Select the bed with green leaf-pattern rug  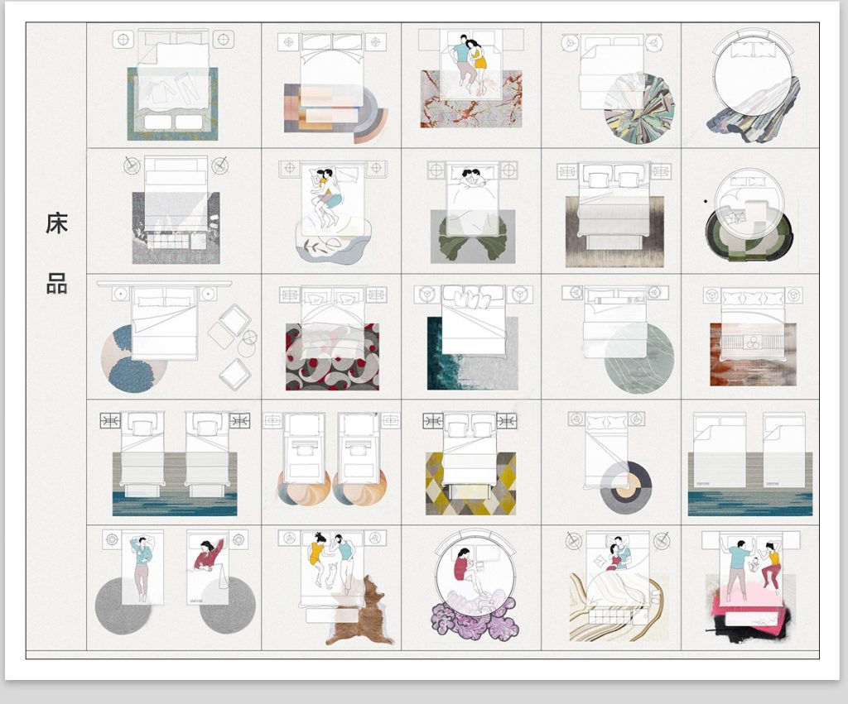(472, 212)
